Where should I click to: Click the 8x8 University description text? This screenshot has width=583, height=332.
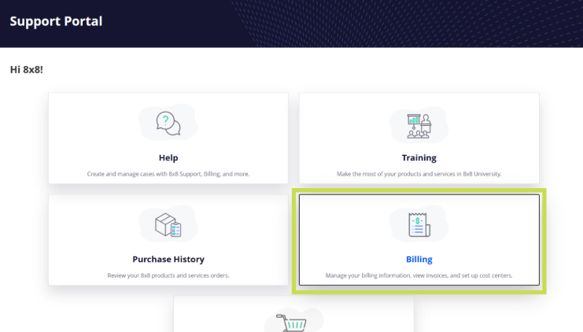pos(419,173)
